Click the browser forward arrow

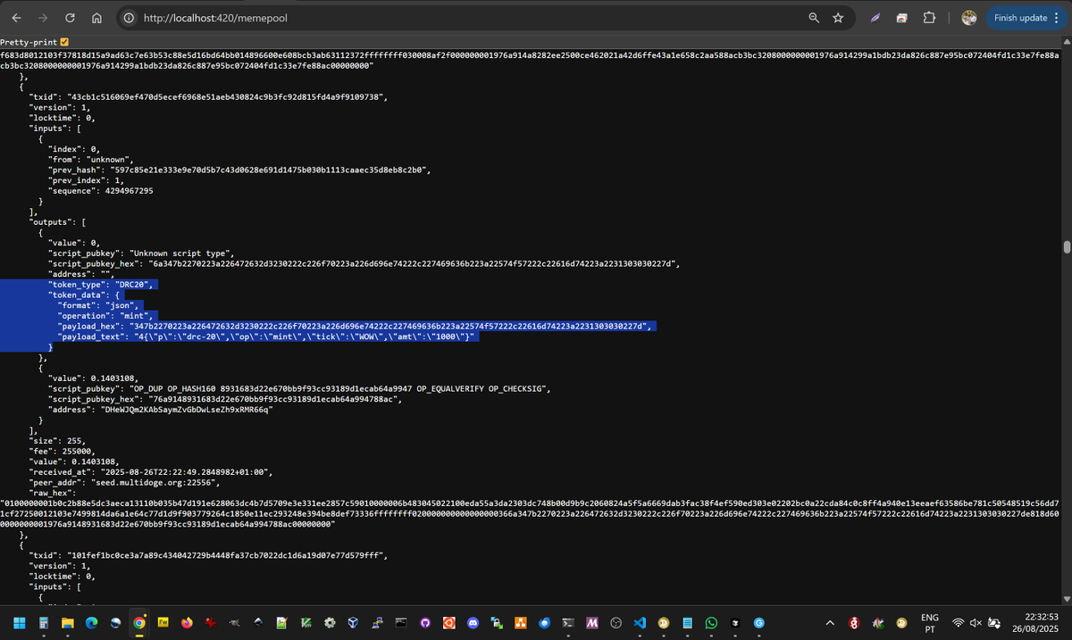coord(44,18)
